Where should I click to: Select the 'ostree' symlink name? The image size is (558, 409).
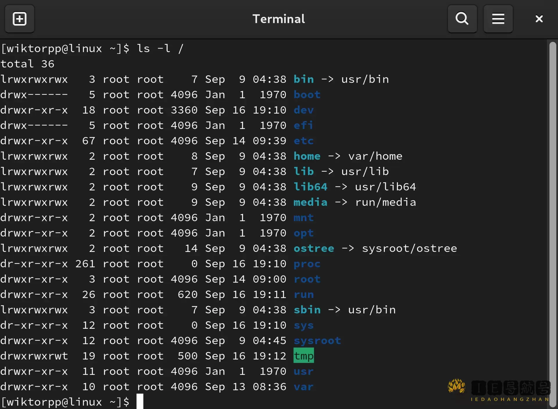click(314, 248)
